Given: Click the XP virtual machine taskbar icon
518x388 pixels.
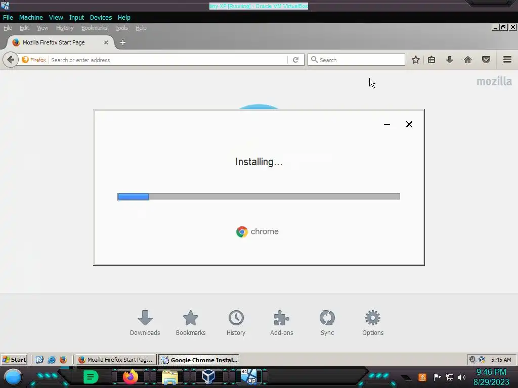Looking at the screenshot, I should (249, 377).
